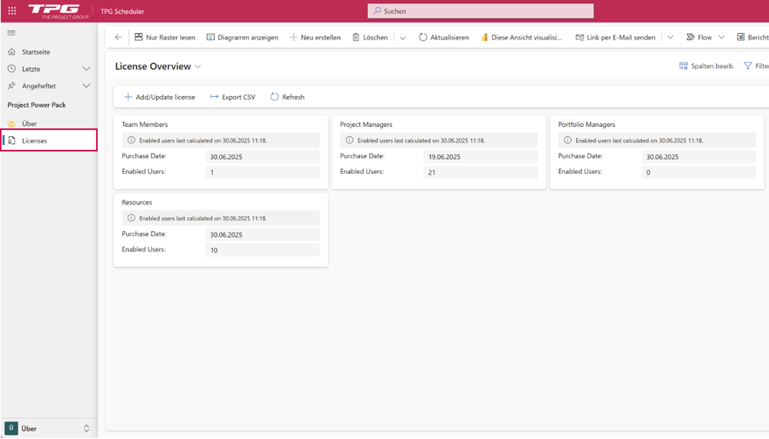Click Project Managers Enabled Users field

tap(481, 172)
